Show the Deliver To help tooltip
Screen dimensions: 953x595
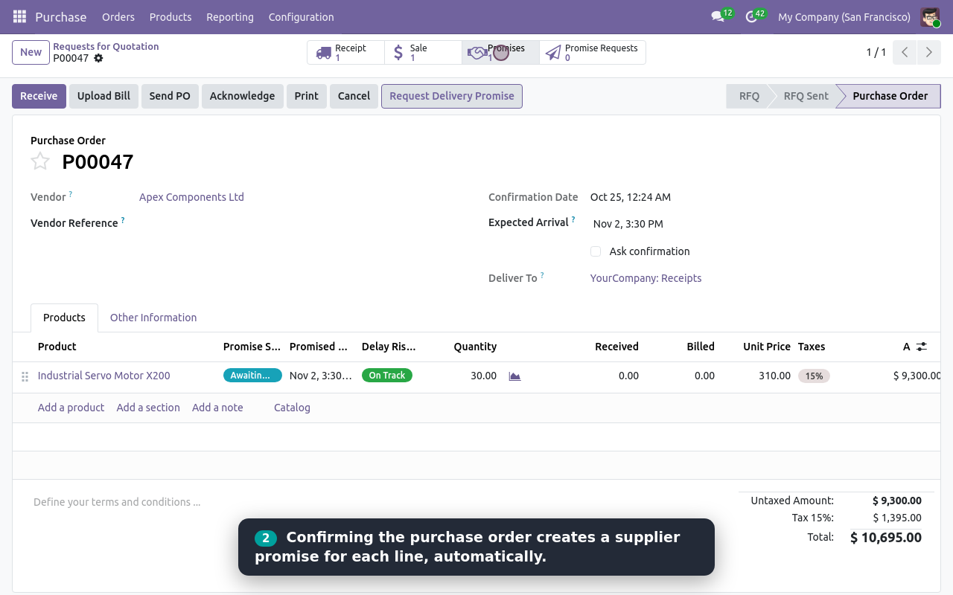click(x=542, y=275)
